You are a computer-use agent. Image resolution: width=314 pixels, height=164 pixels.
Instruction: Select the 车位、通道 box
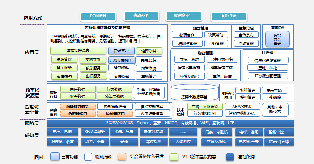pos(222,76)
